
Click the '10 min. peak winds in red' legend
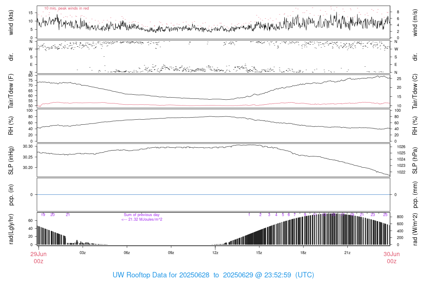66,8
